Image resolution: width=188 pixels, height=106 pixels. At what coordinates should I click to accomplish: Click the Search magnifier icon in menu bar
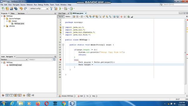tap(161, 4)
